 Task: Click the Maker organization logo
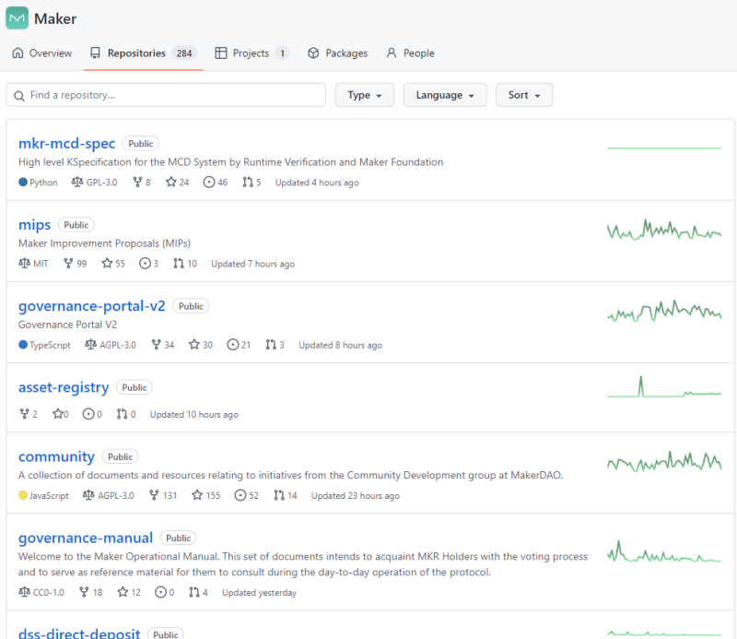pyautogui.click(x=17, y=18)
